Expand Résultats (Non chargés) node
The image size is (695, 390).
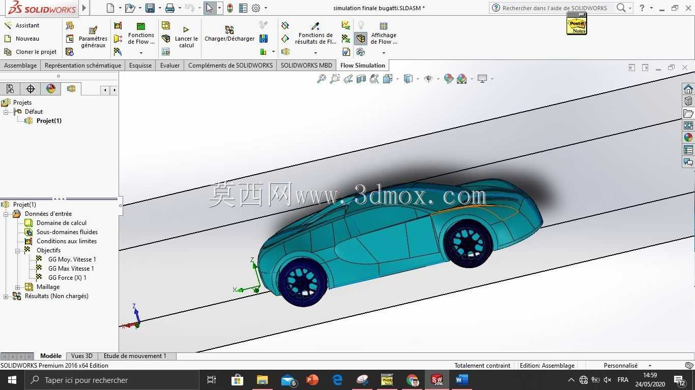coord(6,297)
